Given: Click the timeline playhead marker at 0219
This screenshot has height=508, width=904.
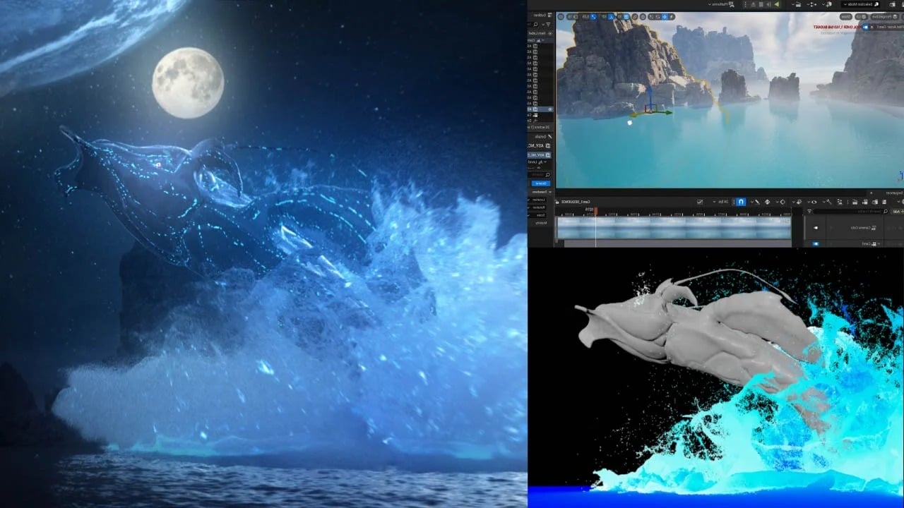Looking at the screenshot, I should pyautogui.click(x=595, y=210).
